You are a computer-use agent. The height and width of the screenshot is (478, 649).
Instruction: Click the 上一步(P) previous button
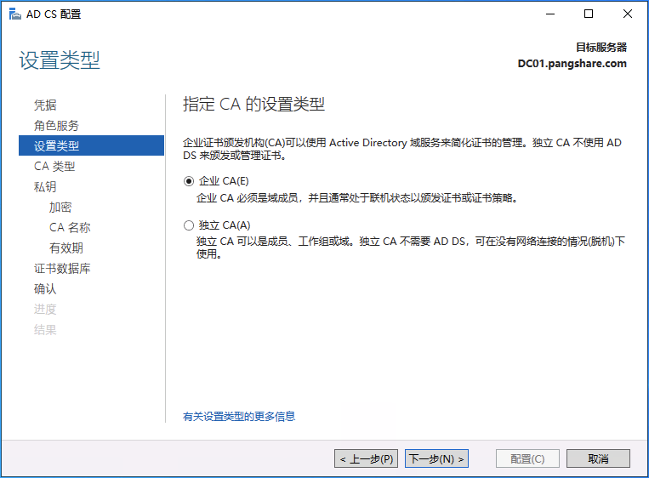[366, 458]
